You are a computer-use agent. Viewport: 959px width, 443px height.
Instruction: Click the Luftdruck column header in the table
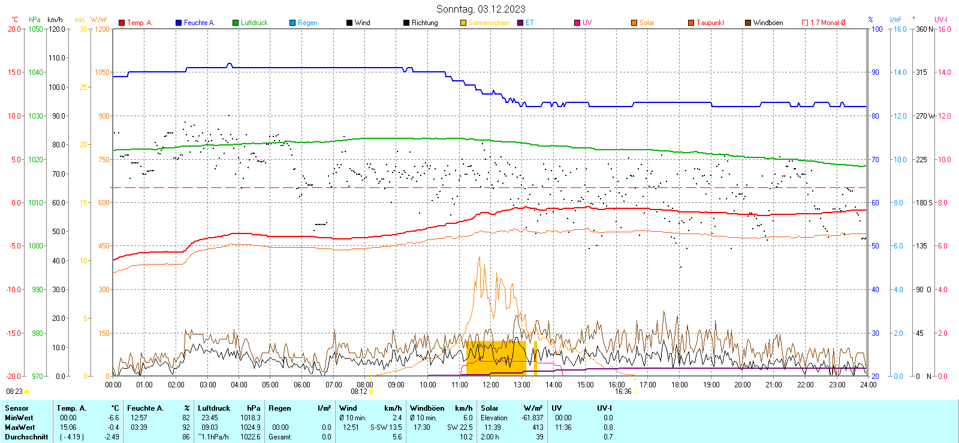[x=214, y=408]
